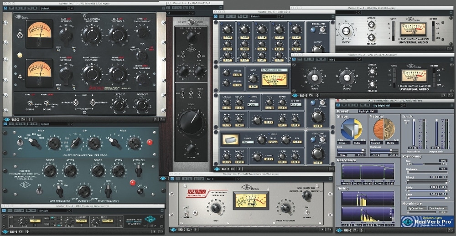Toggle the Fairchild 670 ON power switch
The width and height of the screenshot is (456, 236).
tap(21, 36)
